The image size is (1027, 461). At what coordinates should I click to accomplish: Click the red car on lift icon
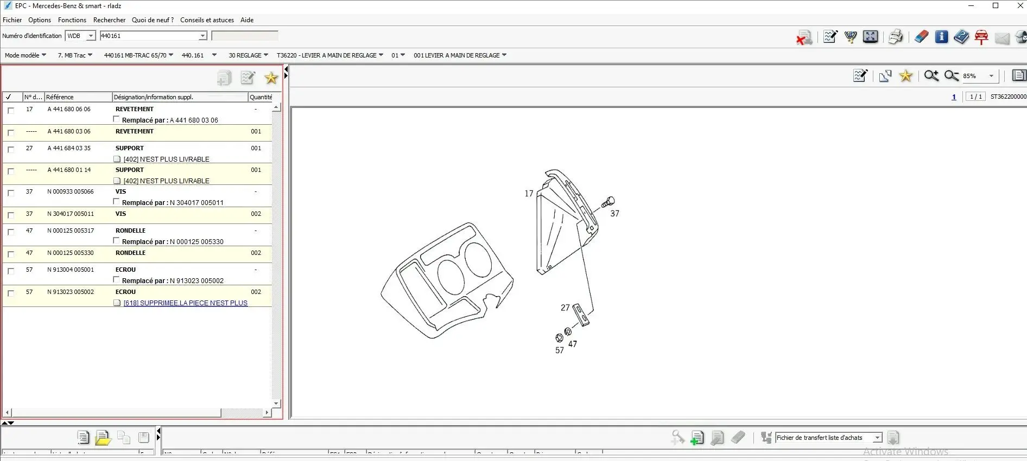(981, 37)
